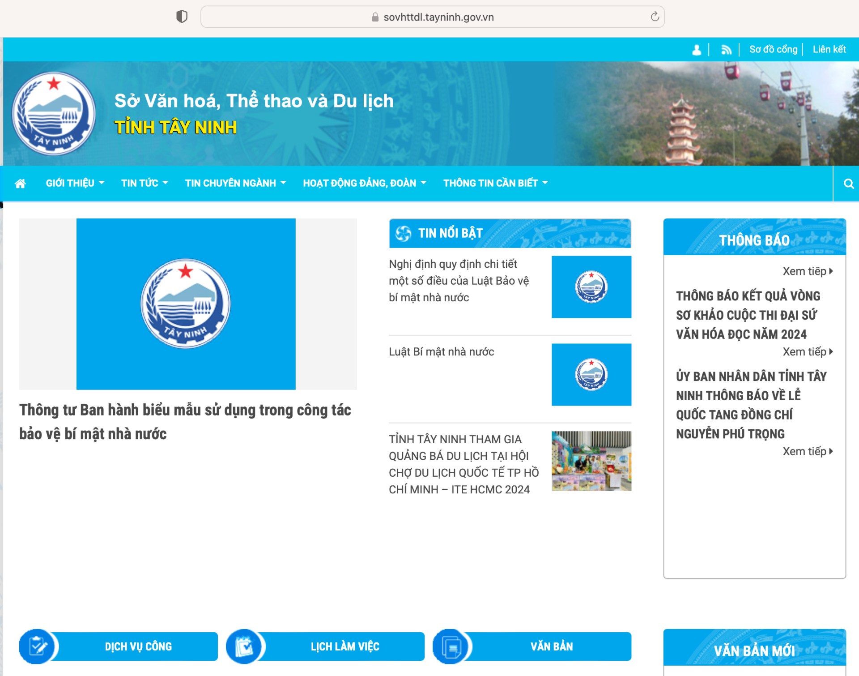This screenshot has height=676, width=859.
Task: Click the Tây Ninh emblem logo in header
Action: point(54,114)
